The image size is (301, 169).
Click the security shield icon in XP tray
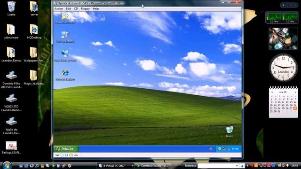(x=220, y=149)
